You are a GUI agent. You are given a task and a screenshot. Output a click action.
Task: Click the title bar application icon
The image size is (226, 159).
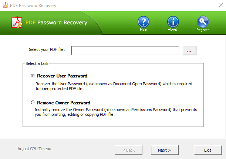point(4,5)
